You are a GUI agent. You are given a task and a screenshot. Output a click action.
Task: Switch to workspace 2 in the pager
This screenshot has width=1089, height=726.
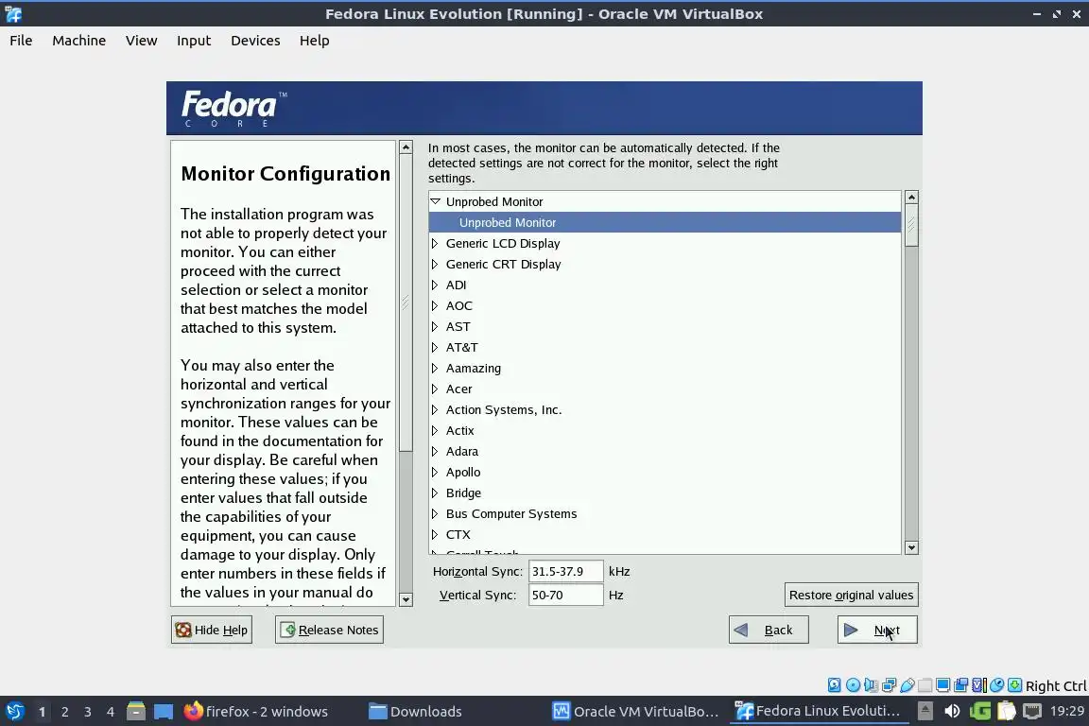[64, 712]
